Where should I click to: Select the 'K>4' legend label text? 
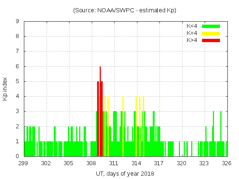coord(192,40)
